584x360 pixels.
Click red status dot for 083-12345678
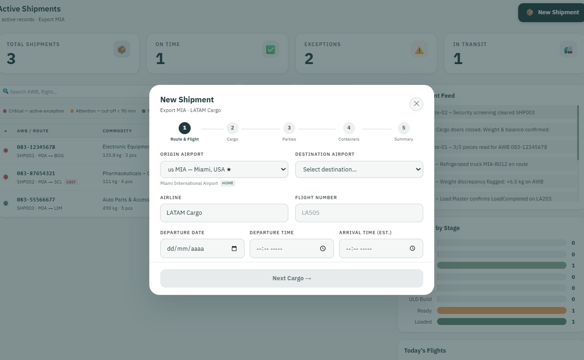tap(6, 151)
